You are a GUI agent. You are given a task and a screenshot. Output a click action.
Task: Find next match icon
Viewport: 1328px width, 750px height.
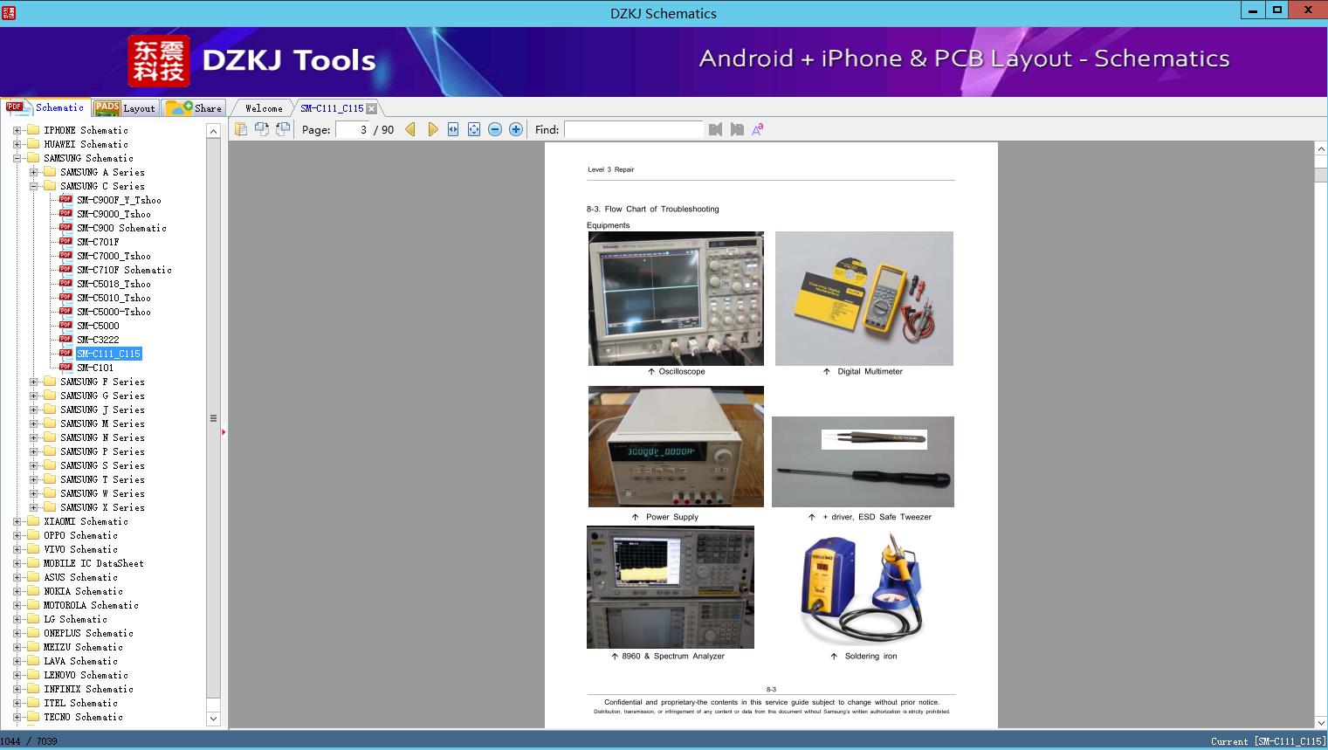[737, 129]
